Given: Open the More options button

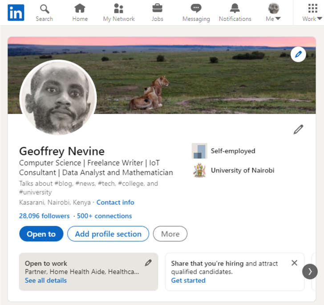Looking at the screenshot, I should pyautogui.click(x=170, y=234).
